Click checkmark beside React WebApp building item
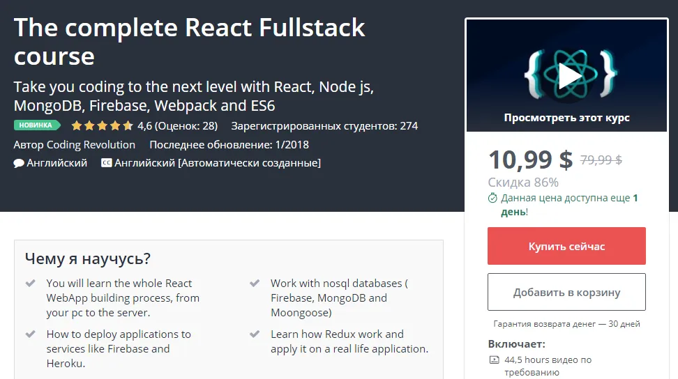This screenshot has width=678, height=379. [x=31, y=284]
